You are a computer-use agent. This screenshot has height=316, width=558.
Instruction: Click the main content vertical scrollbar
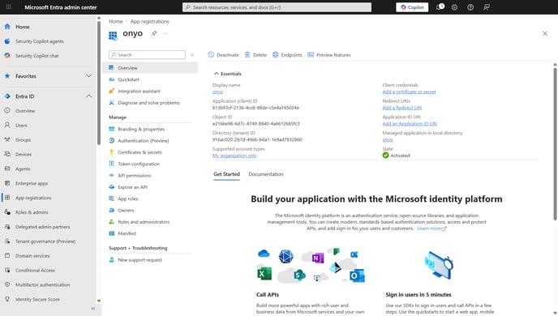pyautogui.click(x=555, y=144)
